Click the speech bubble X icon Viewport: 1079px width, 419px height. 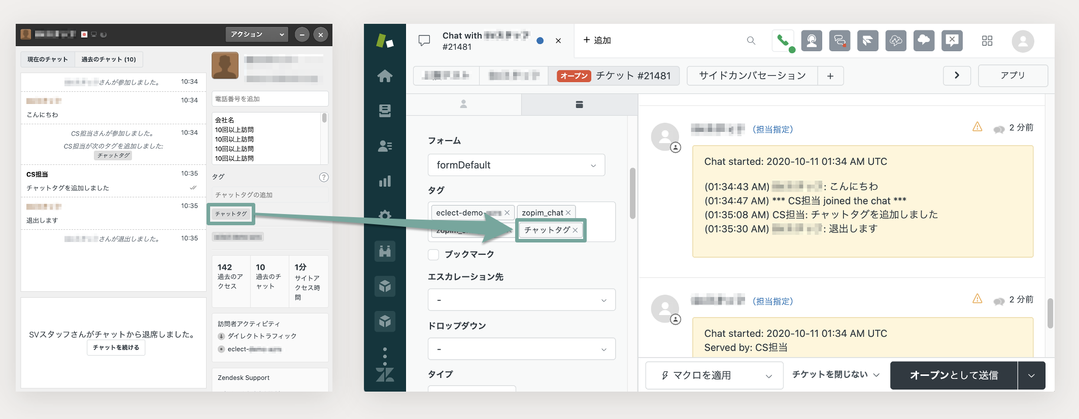point(952,41)
